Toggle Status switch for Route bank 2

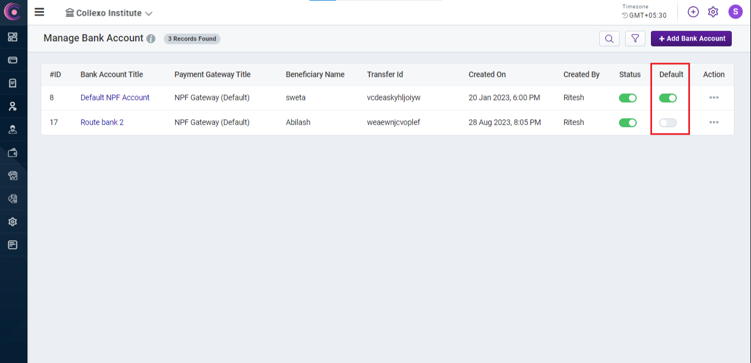627,122
